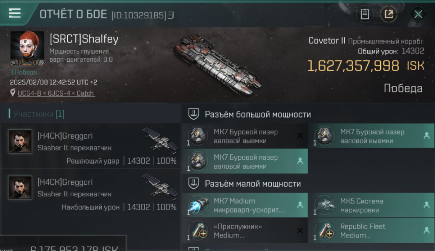Click the Разъём большой мощности slot icon
435x251 pixels.
[x=193, y=114]
